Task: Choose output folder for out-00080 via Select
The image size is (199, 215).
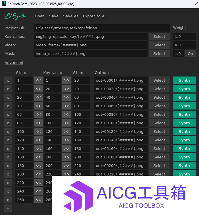Action: click(x=159, y=115)
